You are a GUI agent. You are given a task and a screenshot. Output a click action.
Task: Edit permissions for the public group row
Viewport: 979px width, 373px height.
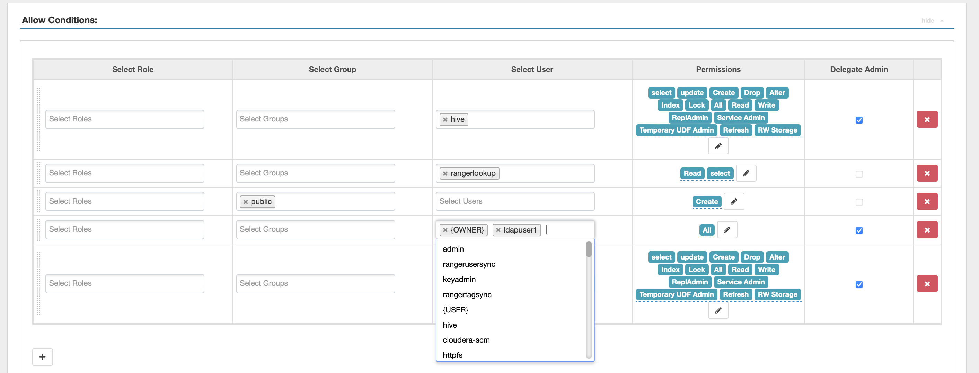point(733,201)
